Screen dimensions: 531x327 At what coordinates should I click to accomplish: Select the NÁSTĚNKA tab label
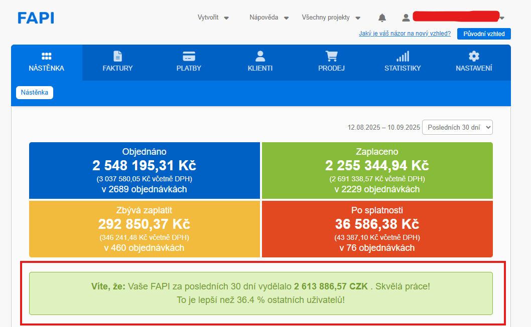pyautogui.click(x=46, y=68)
